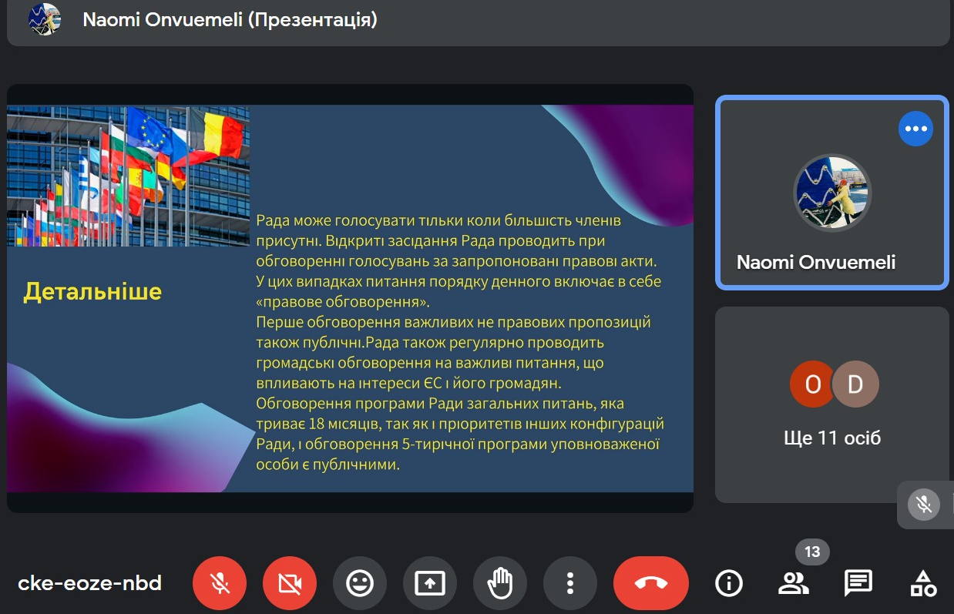This screenshot has width=954, height=614.
Task: Open the chat panel
Action: point(858,583)
